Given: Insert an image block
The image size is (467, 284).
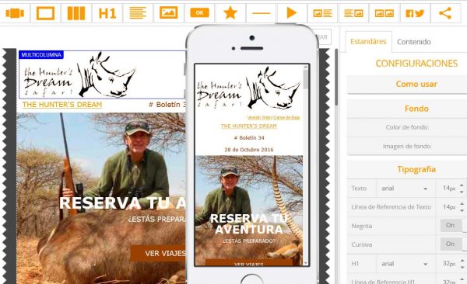Looking at the screenshot, I should point(169,13).
